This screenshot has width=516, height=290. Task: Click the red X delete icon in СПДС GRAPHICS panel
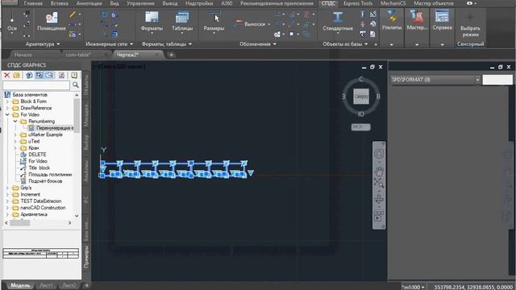[6, 75]
